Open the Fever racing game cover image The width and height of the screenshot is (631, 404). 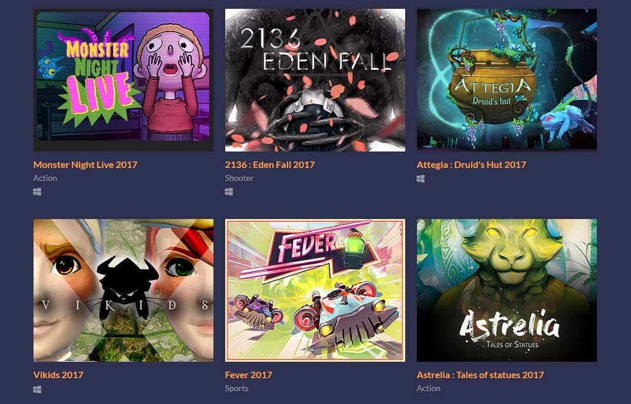315,290
